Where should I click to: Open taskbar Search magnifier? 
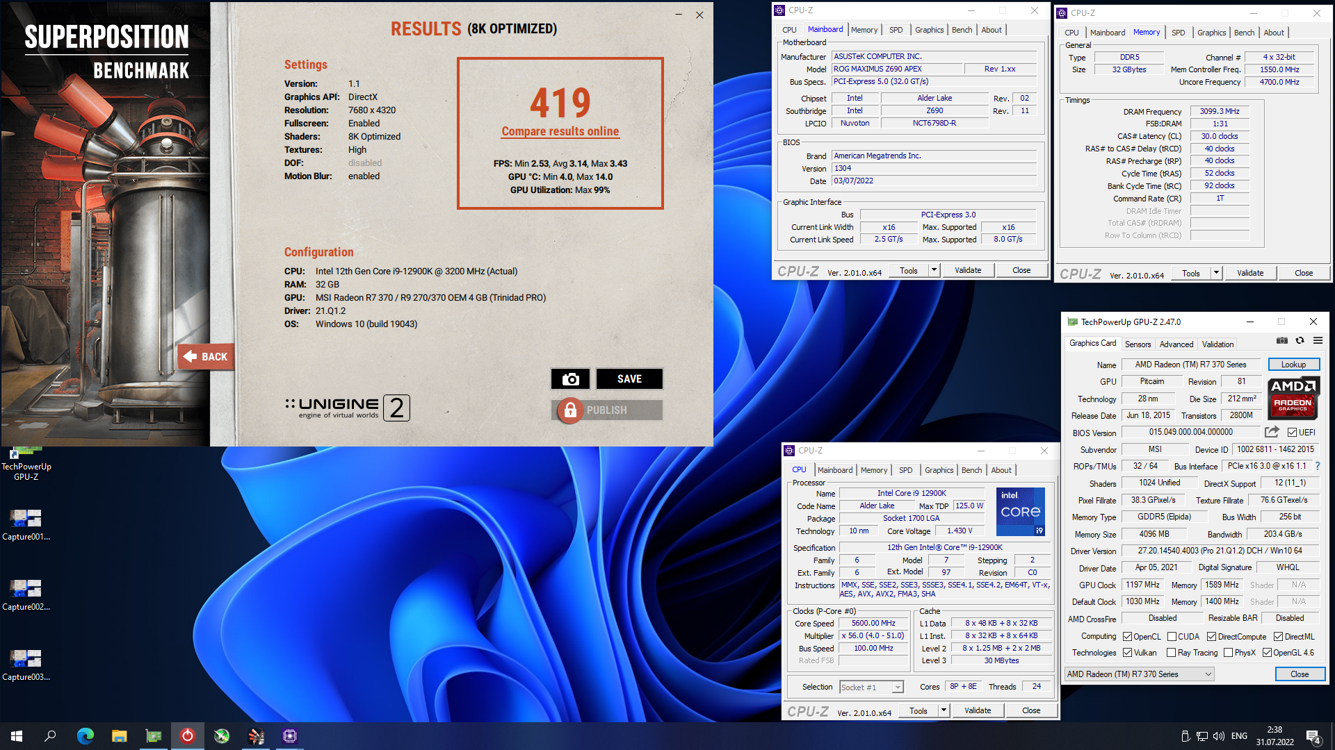[50, 736]
